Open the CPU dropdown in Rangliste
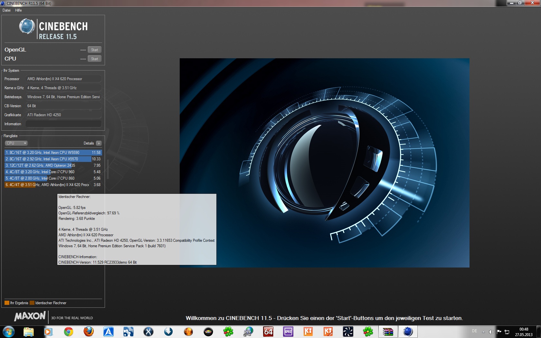 pos(16,143)
